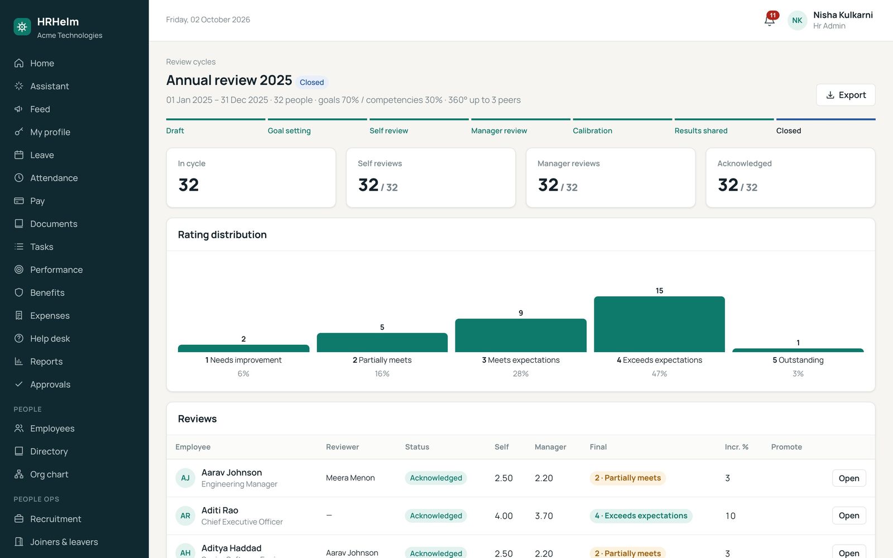Open Aditi Rao's review

849,516
